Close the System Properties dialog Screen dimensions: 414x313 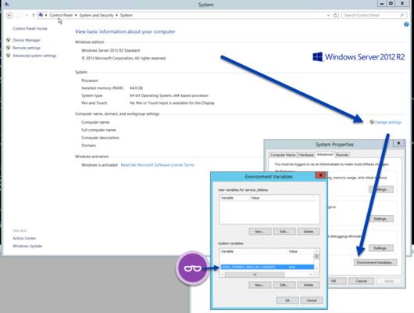[398, 143]
